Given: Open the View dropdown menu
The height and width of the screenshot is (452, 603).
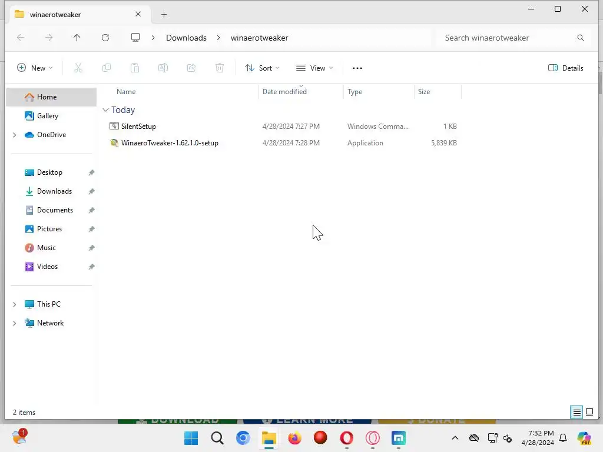Looking at the screenshot, I should pyautogui.click(x=314, y=68).
